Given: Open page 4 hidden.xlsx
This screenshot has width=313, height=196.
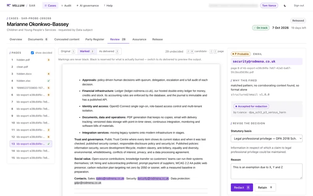Looking at the screenshot, I should tap(31, 81).
